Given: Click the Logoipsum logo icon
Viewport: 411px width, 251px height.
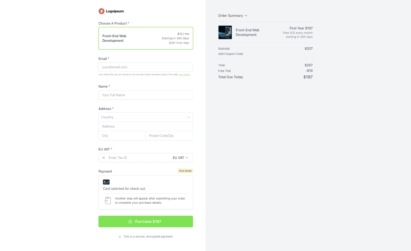Looking at the screenshot, I should coord(101,11).
